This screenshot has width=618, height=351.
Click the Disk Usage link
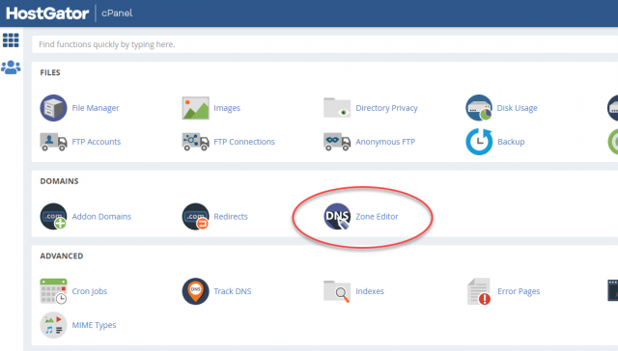[518, 108]
